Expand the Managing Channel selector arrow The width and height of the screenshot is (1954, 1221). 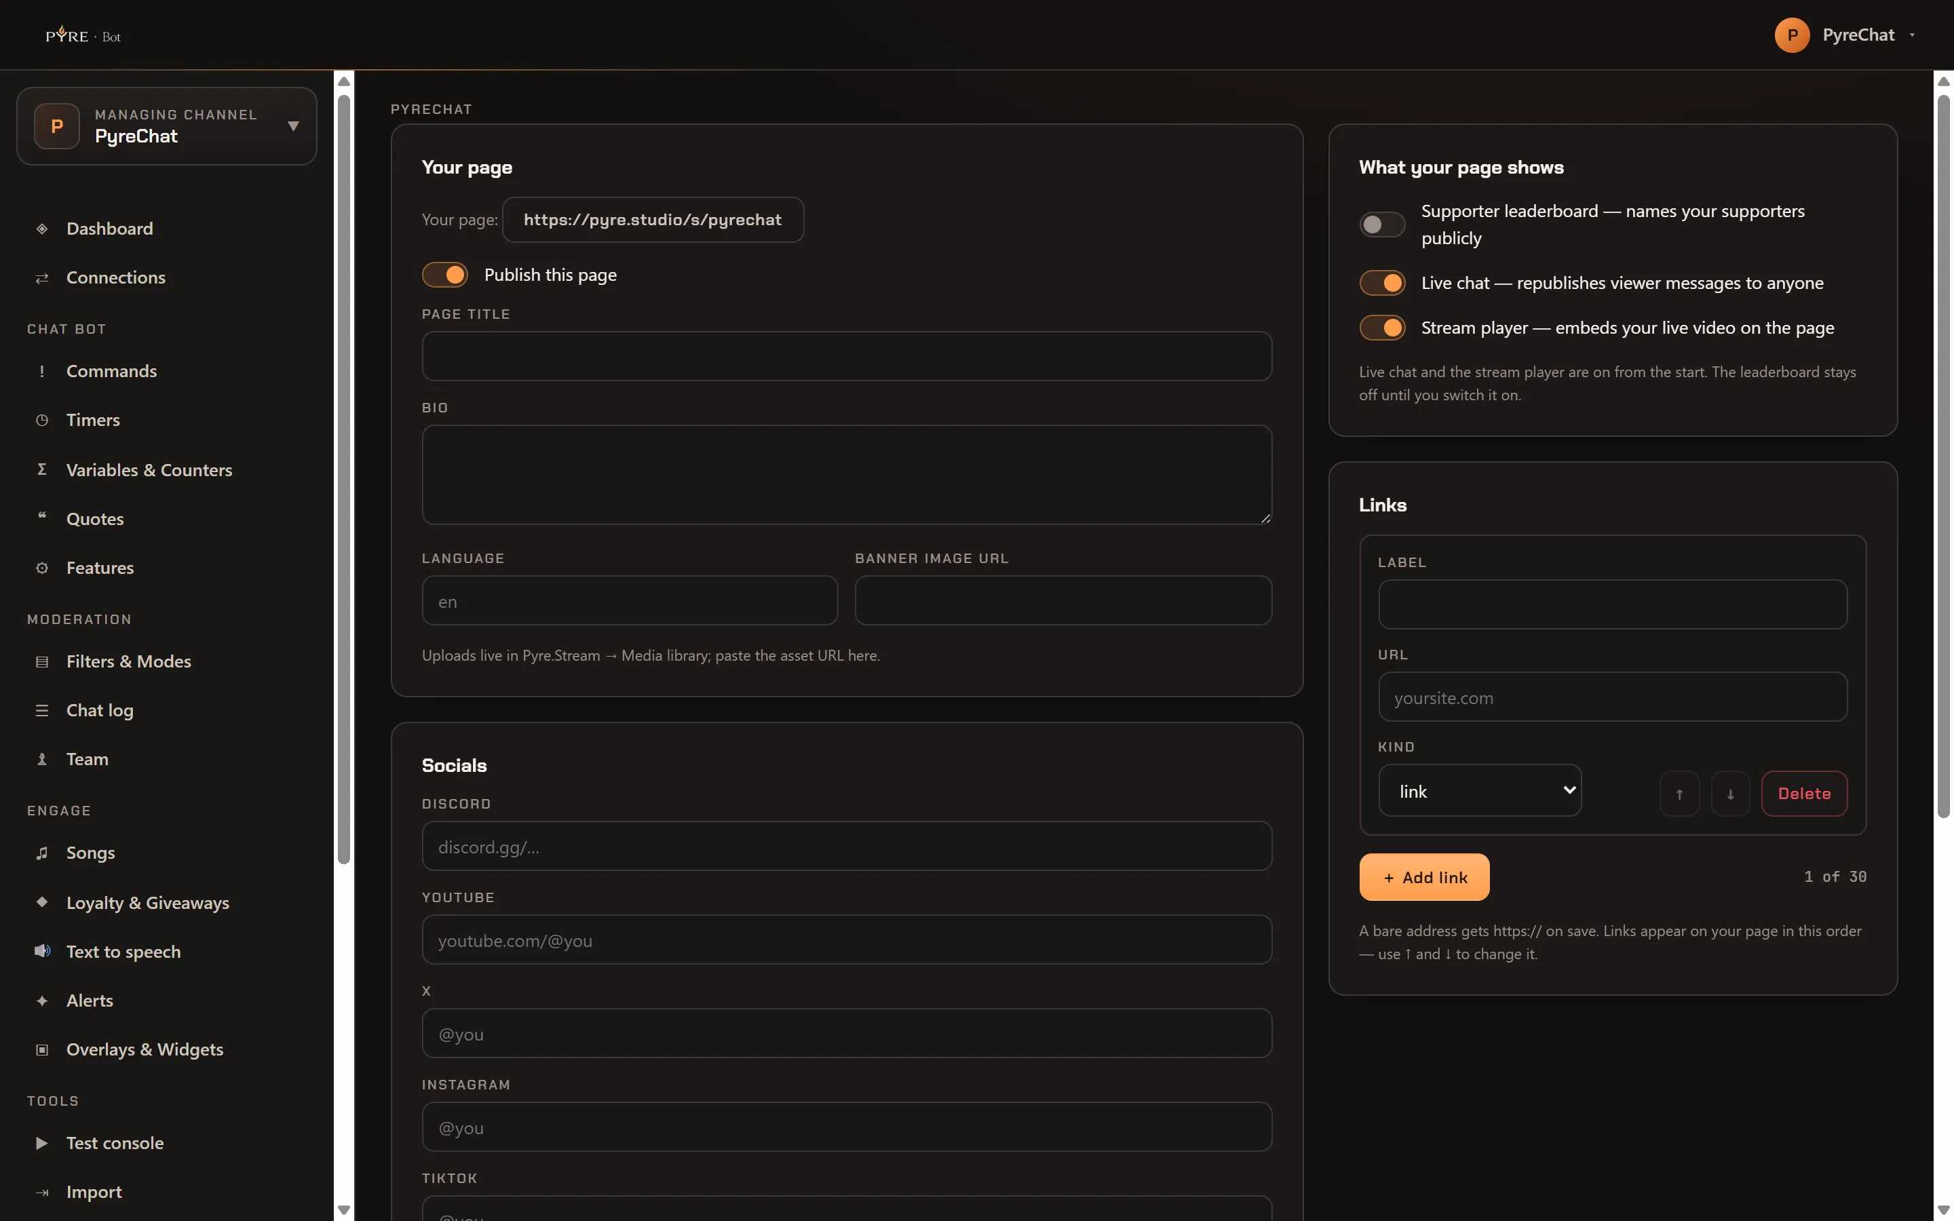point(293,126)
